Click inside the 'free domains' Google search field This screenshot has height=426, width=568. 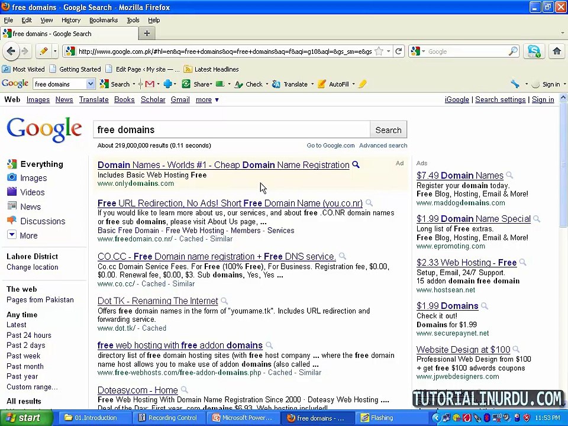click(232, 130)
